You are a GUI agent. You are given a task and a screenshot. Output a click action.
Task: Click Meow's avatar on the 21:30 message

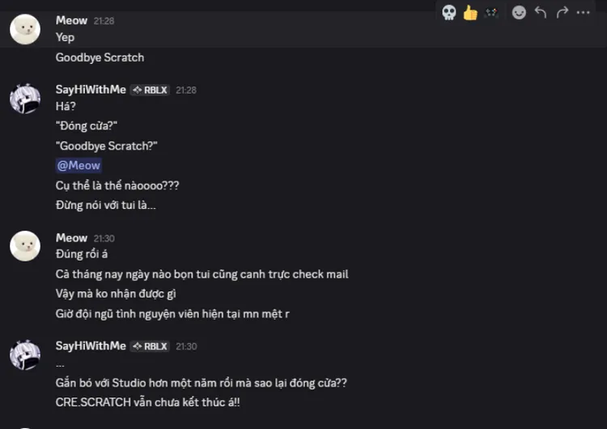(x=25, y=247)
